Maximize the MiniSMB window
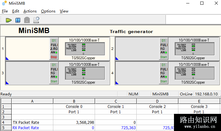The width and height of the screenshot is (221, 131). 202,3
